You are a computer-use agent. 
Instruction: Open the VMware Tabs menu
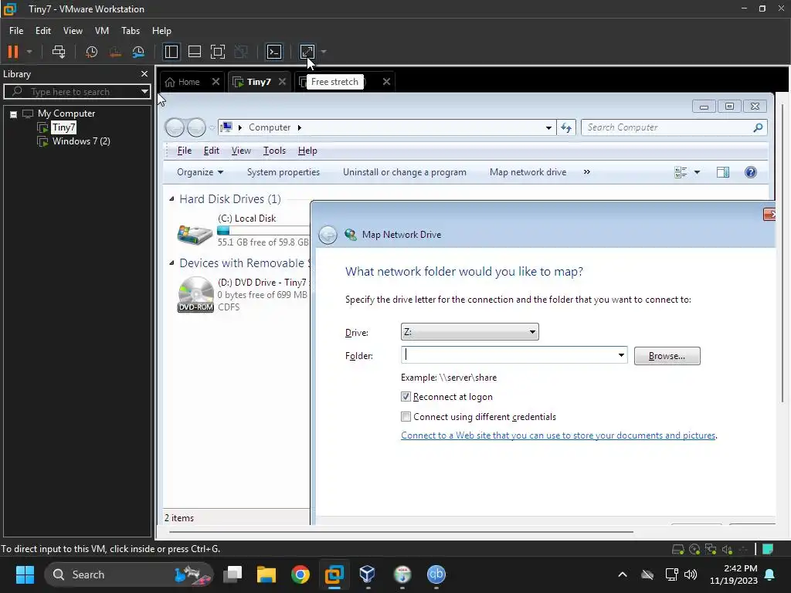[x=131, y=31]
